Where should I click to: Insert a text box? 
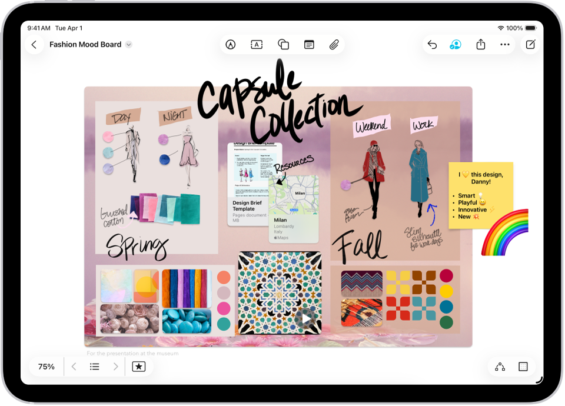(256, 44)
